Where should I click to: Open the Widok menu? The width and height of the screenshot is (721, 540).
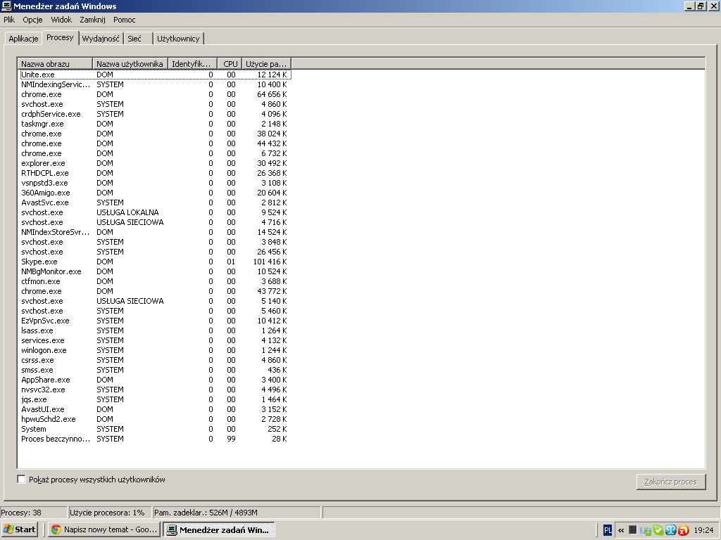(61, 20)
